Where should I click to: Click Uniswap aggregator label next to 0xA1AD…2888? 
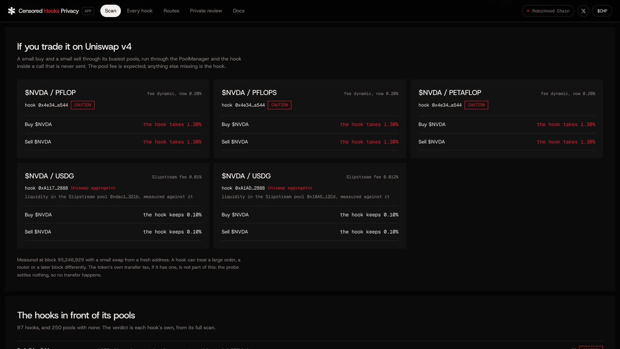(x=290, y=188)
